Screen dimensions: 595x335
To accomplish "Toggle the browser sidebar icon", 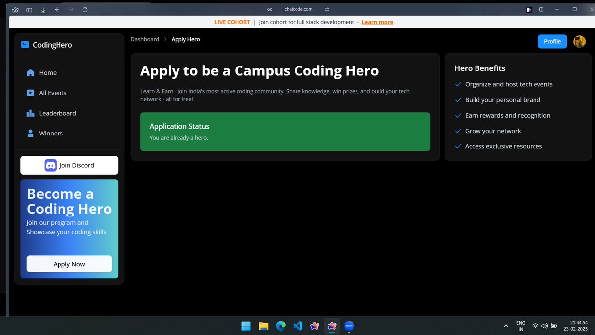I will click(29, 9).
